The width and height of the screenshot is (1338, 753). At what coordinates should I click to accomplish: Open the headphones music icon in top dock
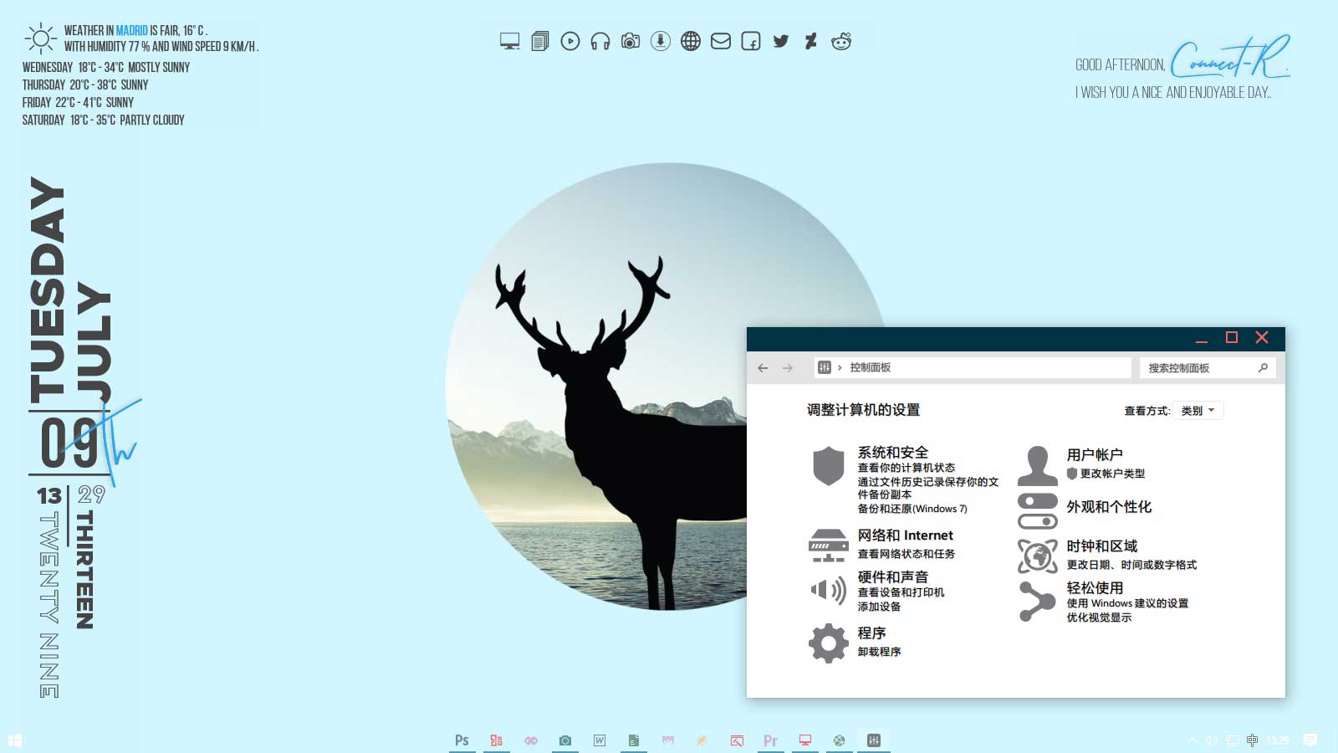[600, 41]
